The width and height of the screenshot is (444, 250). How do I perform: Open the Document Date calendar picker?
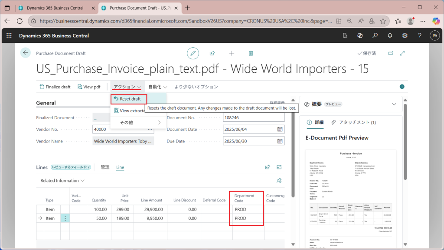coord(280,129)
